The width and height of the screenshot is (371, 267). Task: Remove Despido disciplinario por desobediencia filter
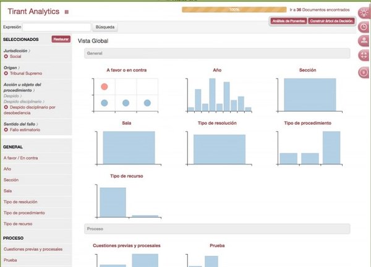click(x=6, y=107)
